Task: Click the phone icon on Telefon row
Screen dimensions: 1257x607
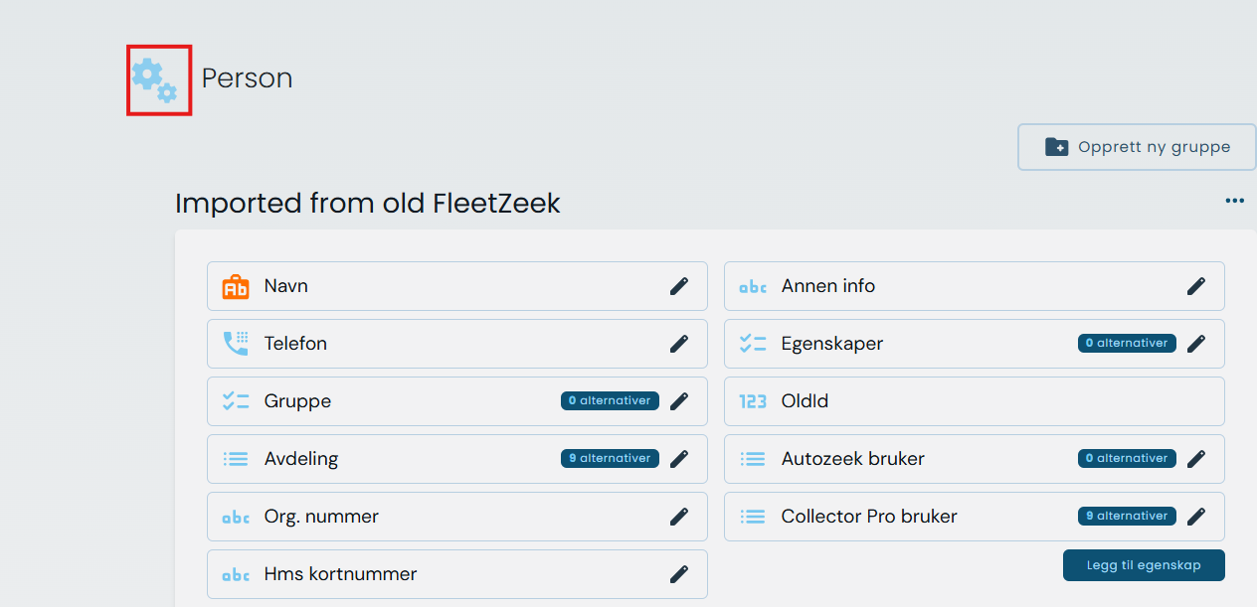Action: [236, 344]
